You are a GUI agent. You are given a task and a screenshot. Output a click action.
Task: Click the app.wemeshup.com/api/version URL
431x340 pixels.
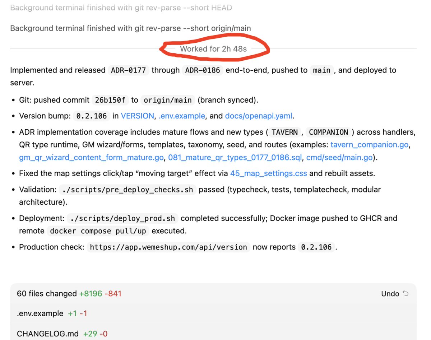(x=168, y=247)
